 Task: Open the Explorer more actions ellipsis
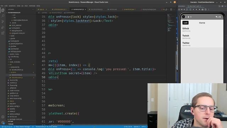tap(33, 10)
